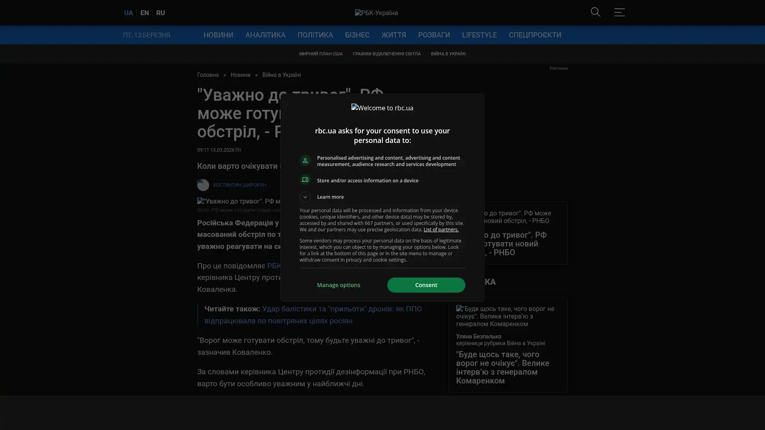This screenshot has height=430, width=765.
Task: Switch site language to EN
Action: point(145,13)
